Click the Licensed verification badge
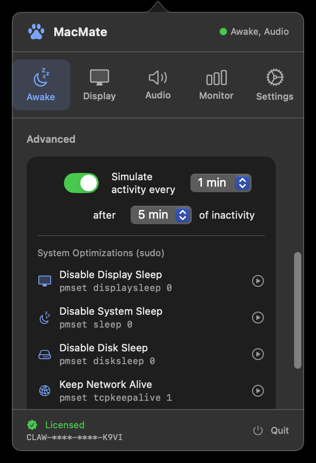This screenshot has width=316, height=463. [x=31, y=425]
